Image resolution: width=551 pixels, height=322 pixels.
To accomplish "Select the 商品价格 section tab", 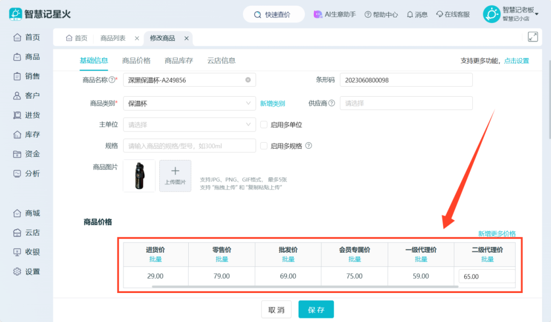I will pyautogui.click(x=136, y=60).
